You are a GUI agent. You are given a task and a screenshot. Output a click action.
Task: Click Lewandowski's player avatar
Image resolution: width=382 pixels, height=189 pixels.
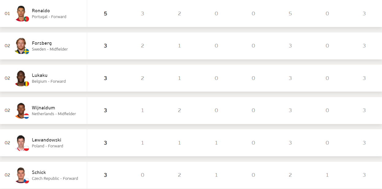click(x=21, y=143)
